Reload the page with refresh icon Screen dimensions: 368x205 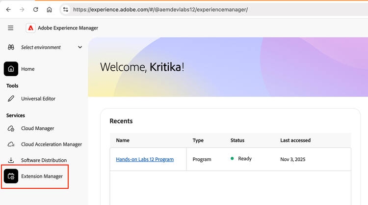[x=36, y=9]
